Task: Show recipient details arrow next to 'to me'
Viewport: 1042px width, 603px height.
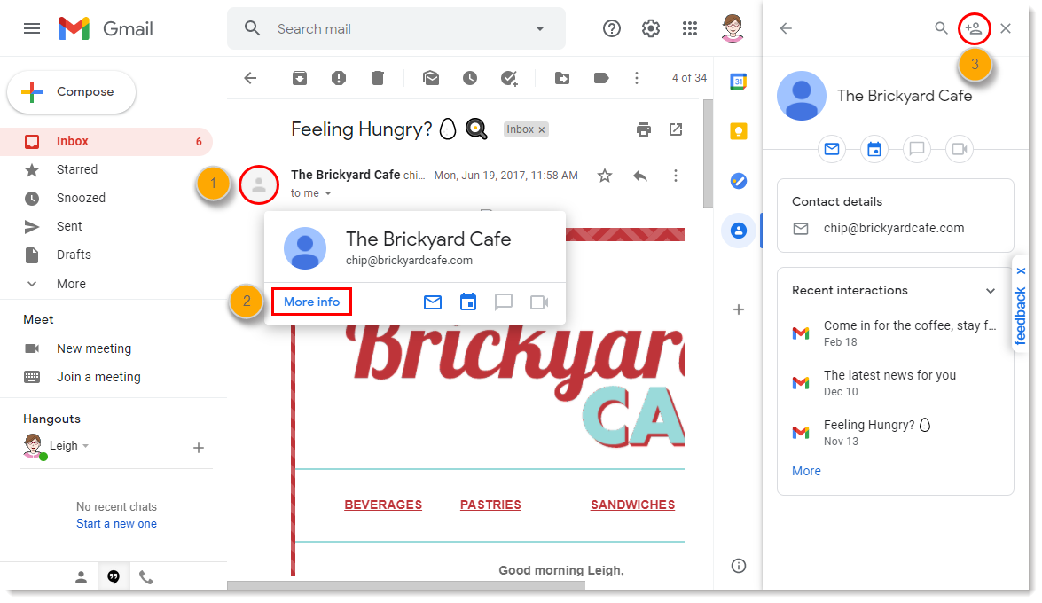Action: 327,193
